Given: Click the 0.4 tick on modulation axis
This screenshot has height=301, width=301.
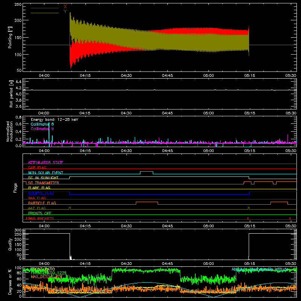Looking at the screenshot, I should click(x=18, y=131).
